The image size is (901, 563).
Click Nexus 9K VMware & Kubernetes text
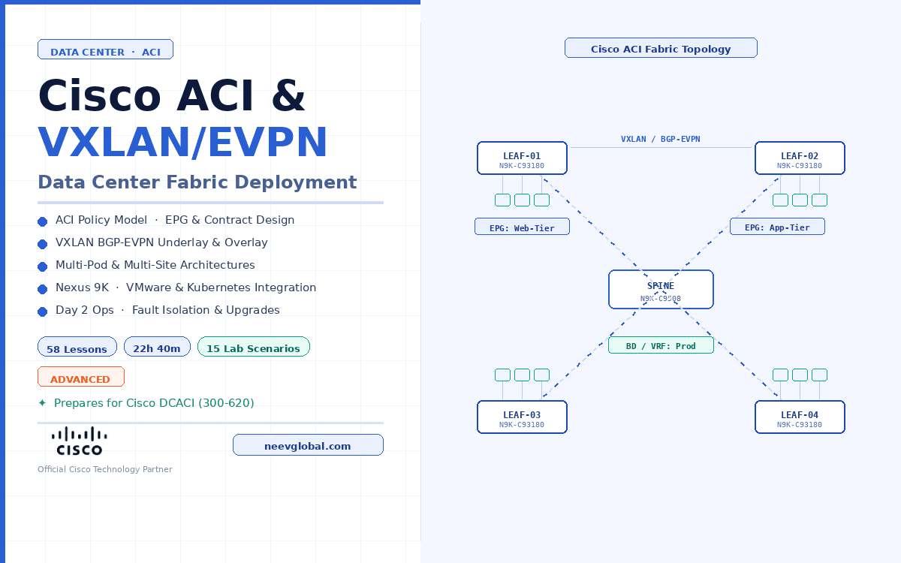click(x=186, y=288)
